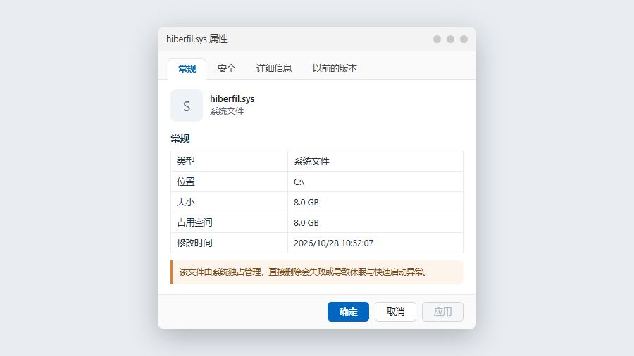Switch to the 以前的版本 tab
Viewport: 634px width, 356px height.
(335, 69)
